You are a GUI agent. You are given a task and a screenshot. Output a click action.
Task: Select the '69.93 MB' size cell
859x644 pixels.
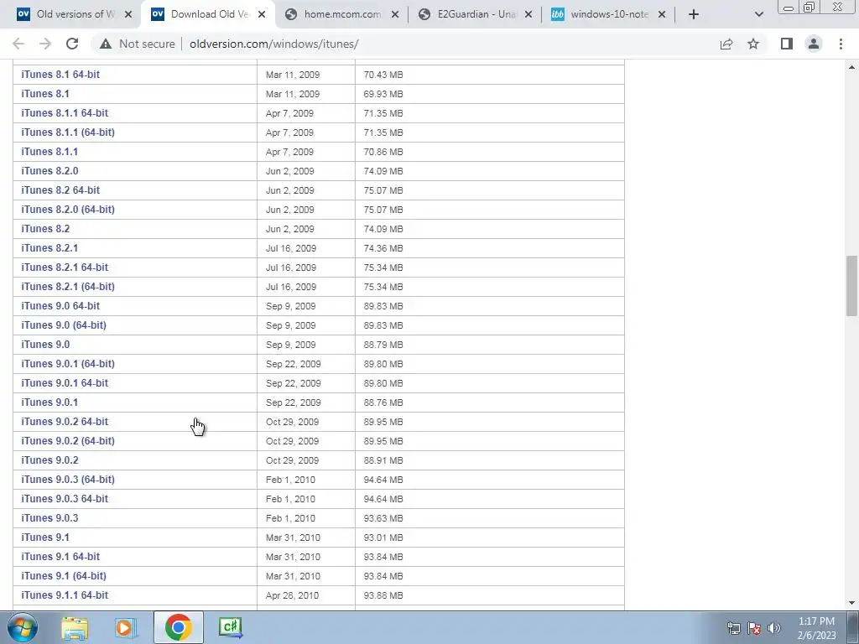[383, 94]
